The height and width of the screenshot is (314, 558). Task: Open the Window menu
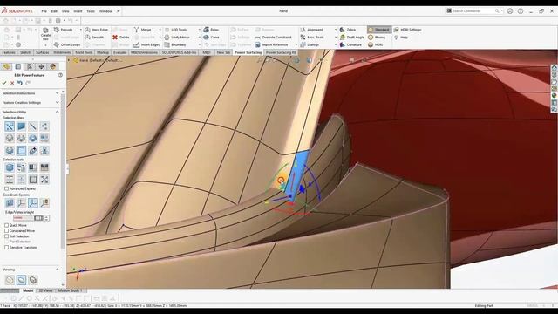(105, 11)
